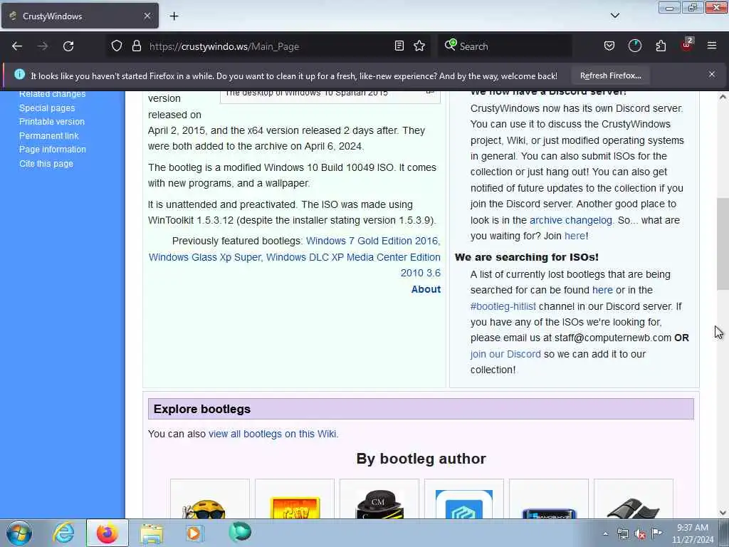Click the Join here Discord link
Viewport: 729px width, 547px height.
coord(575,236)
